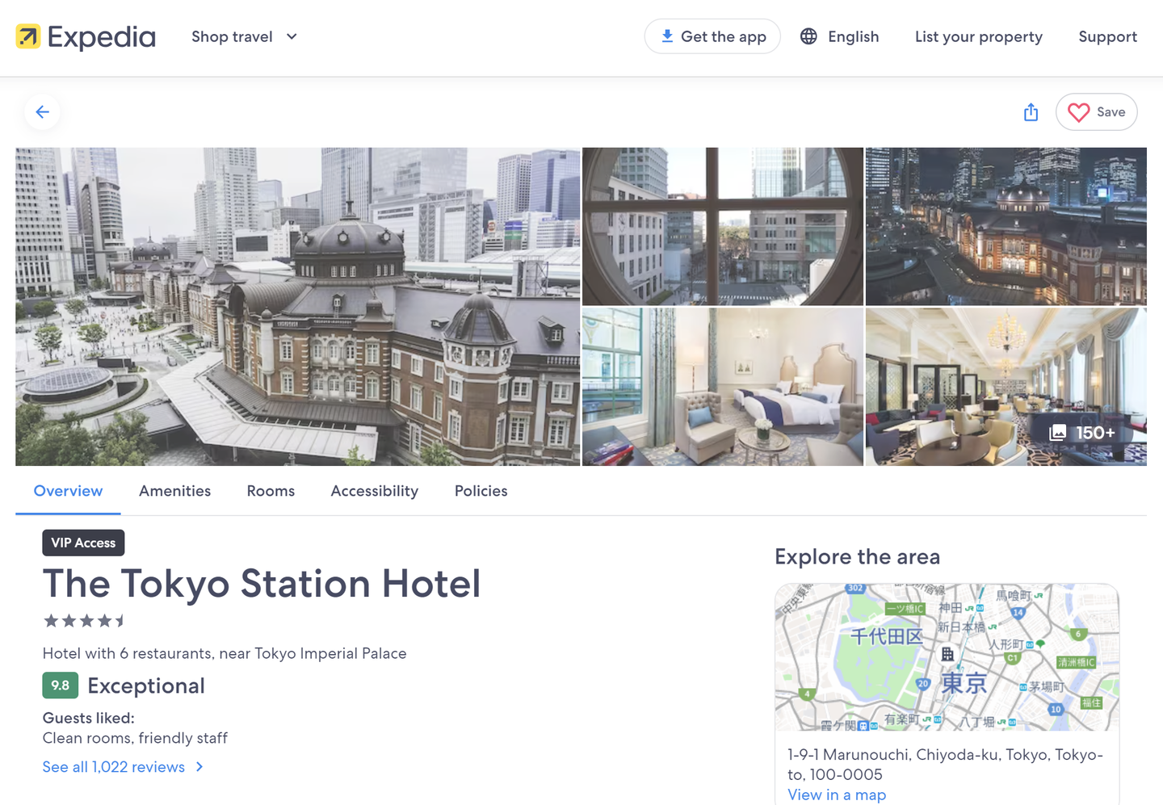This screenshot has width=1163, height=805.
Task: Open the 150+ photo gallery icon
Action: [1058, 433]
